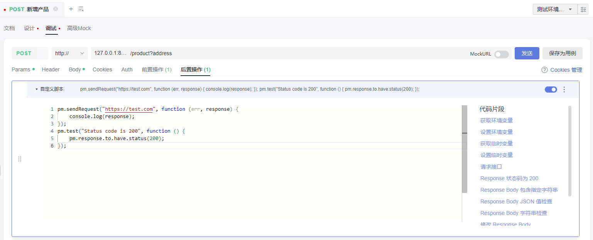Switch to the 高级Mock tab
This screenshot has height=240, width=593.
point(79,28)
